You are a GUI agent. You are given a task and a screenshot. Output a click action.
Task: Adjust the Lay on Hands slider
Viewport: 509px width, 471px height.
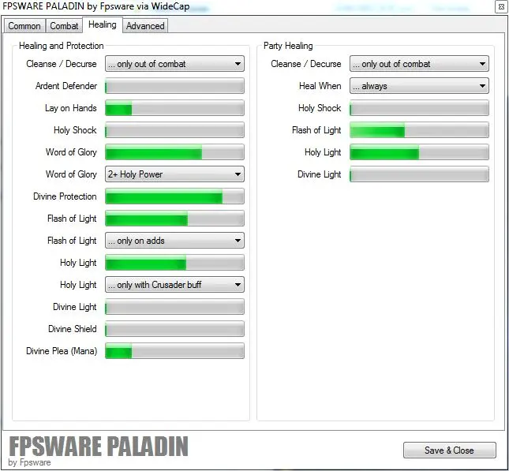pyautogui.click(x=174, y=108)
